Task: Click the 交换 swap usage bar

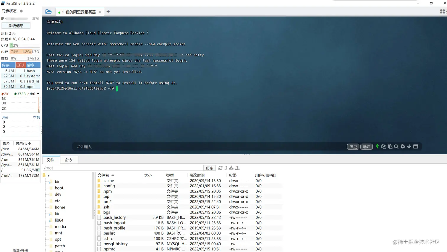Action: tap(25, 58)
